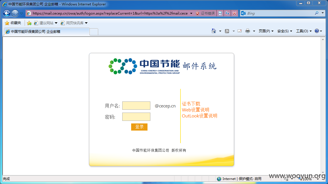The height and width of the screenshot is (184, 328).
Task: Click the browser Forward arrow button
Action: (x=15, y=13)
